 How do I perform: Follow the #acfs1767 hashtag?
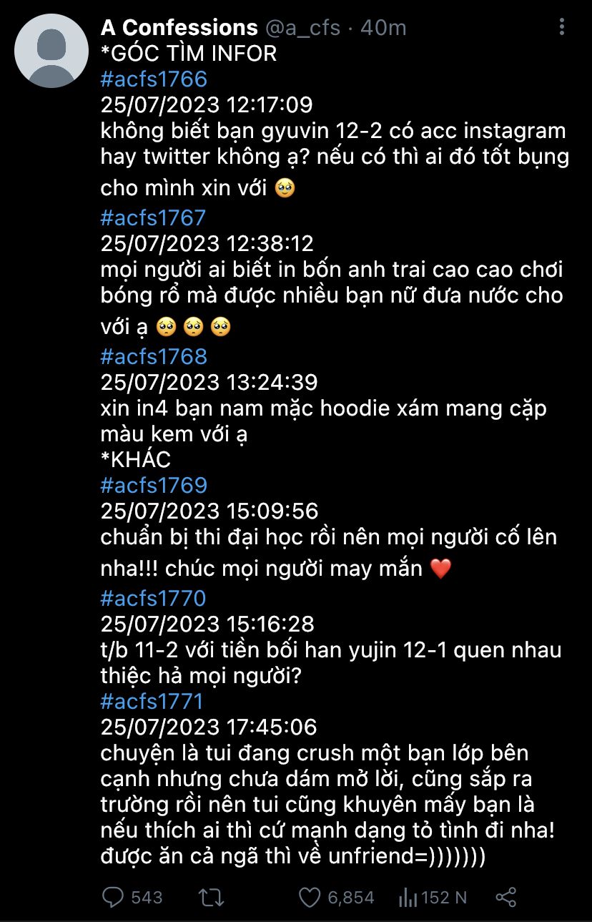point(153,217)
